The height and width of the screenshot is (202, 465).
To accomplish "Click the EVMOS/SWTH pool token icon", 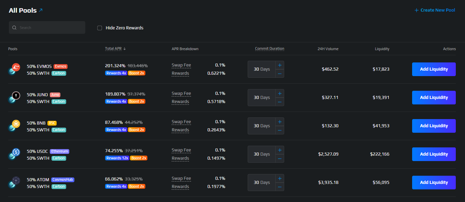I will (x=14, y=69).
